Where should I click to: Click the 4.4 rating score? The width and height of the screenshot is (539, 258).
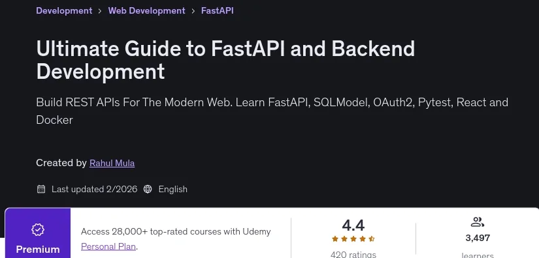click(x=353, y=225)
